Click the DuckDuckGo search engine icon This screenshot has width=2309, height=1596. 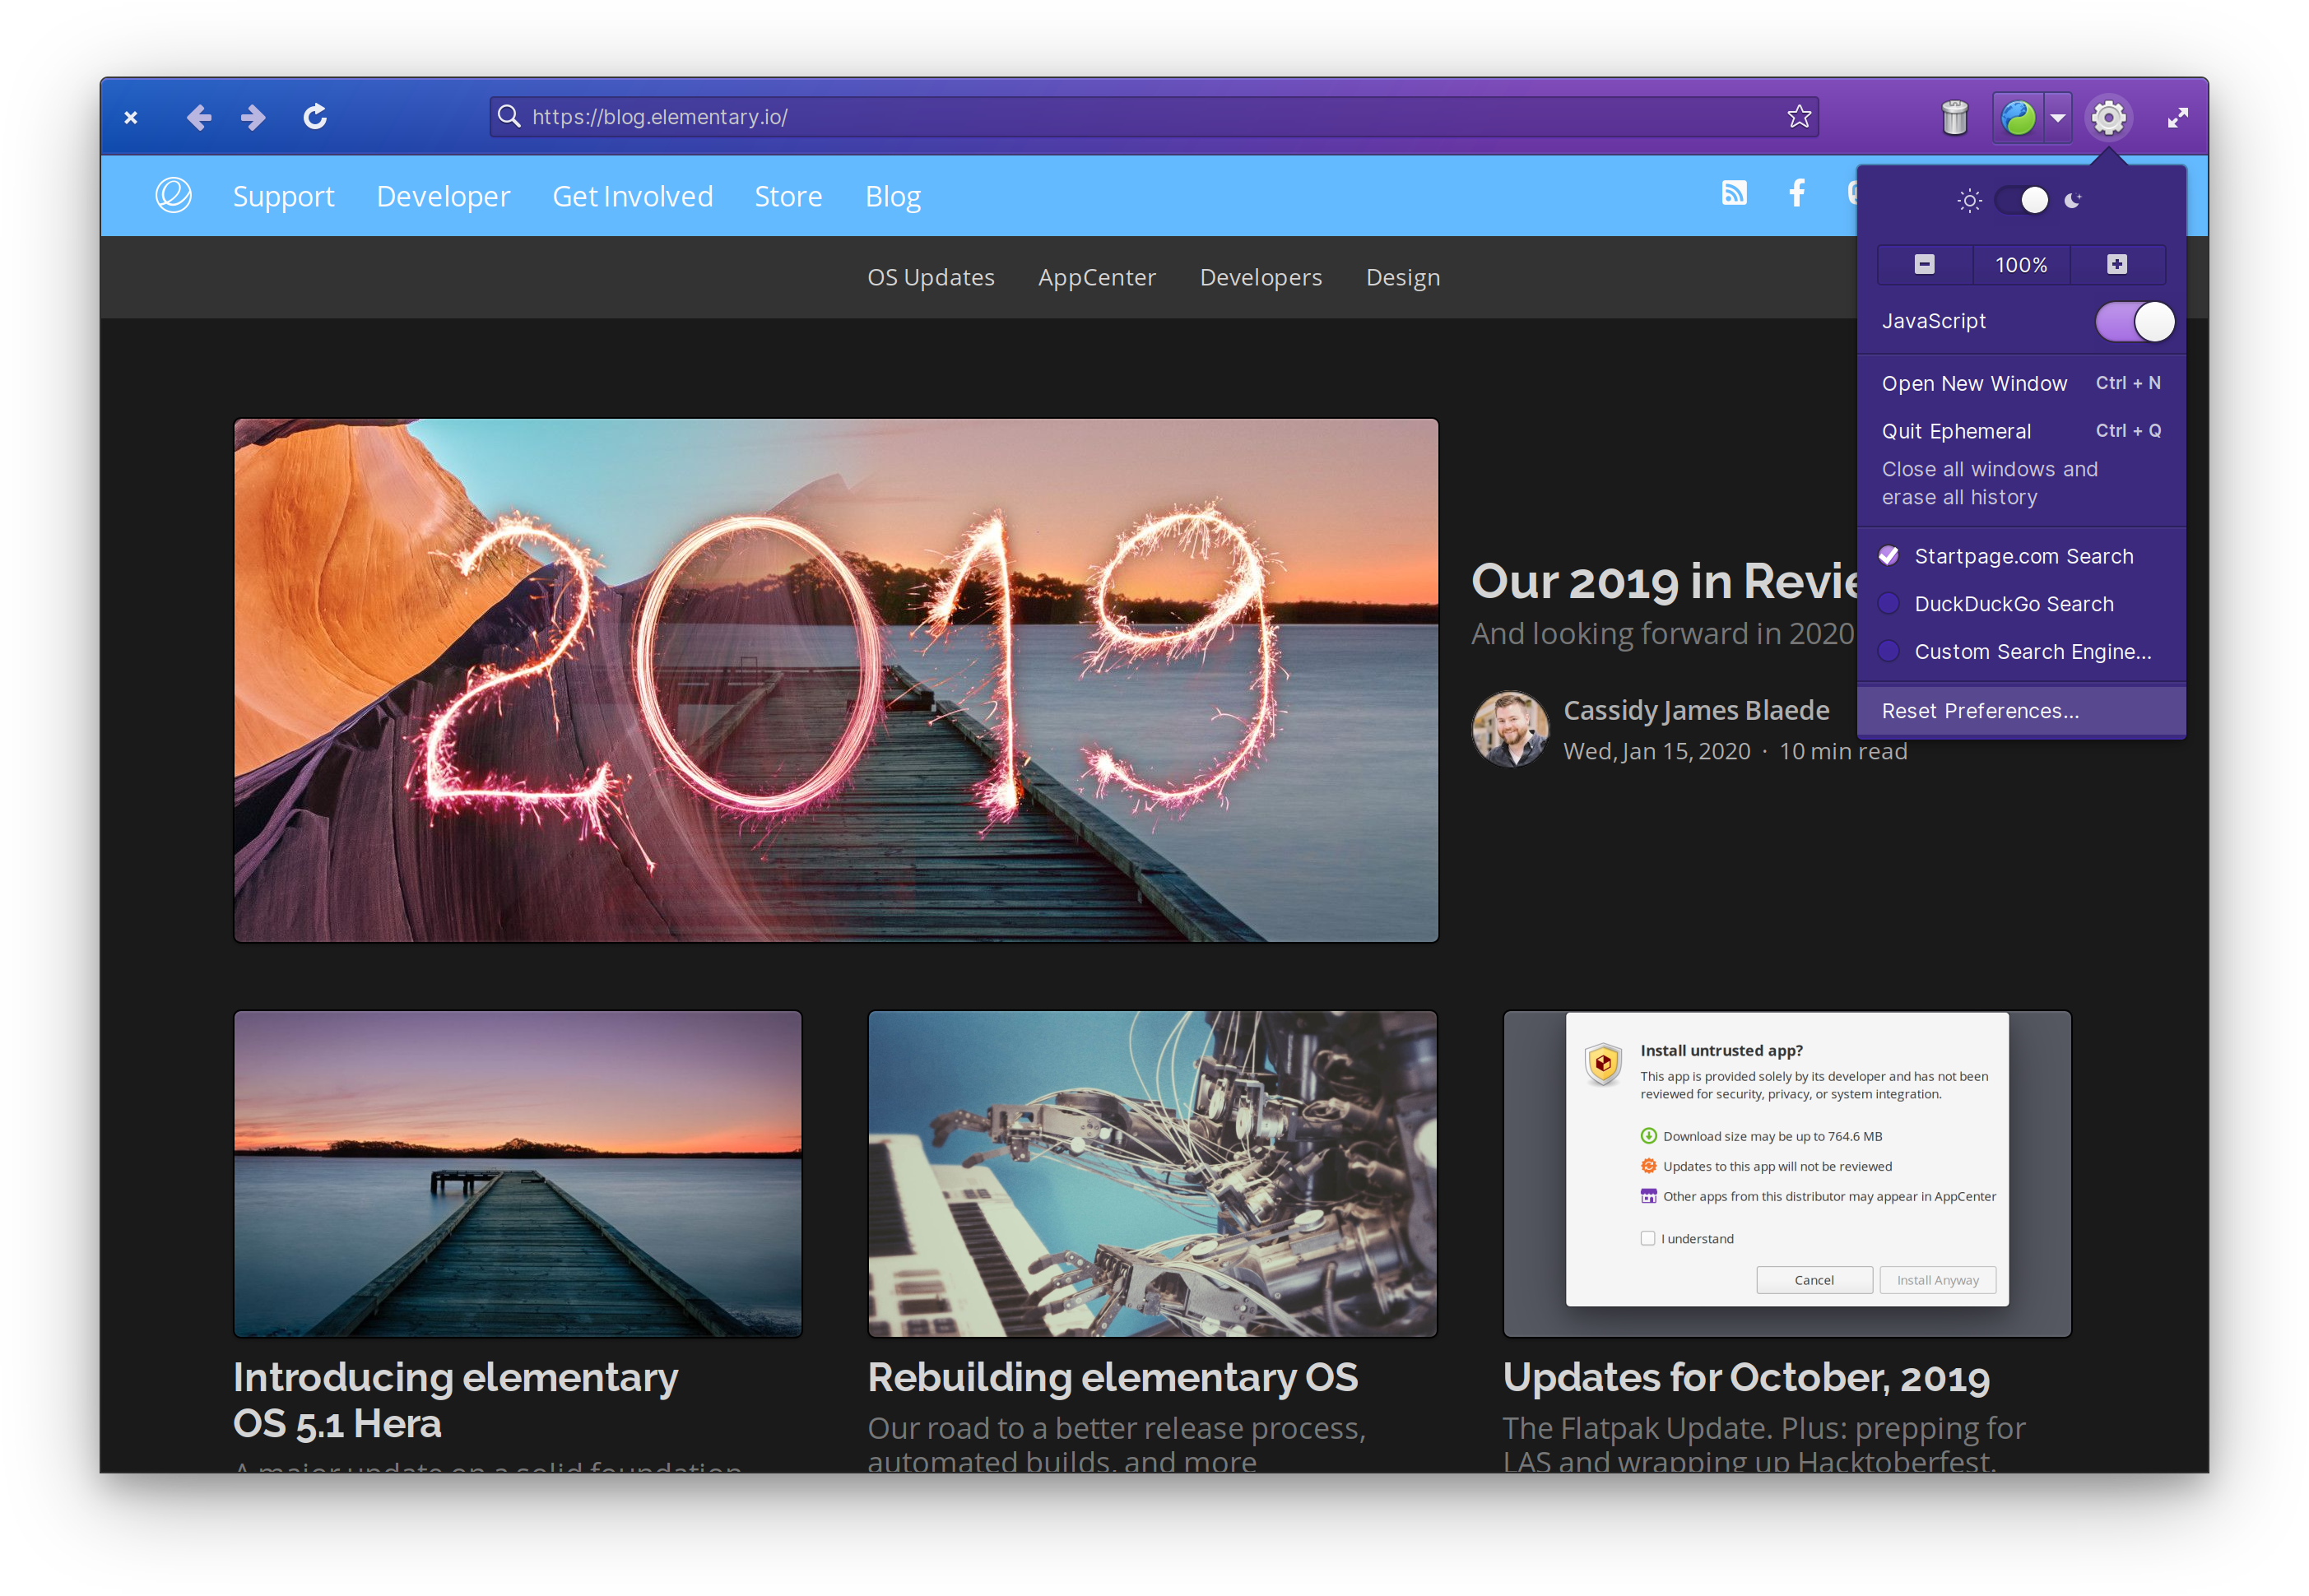(1892, 603)
